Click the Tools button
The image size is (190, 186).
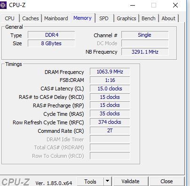click(90, 181)
